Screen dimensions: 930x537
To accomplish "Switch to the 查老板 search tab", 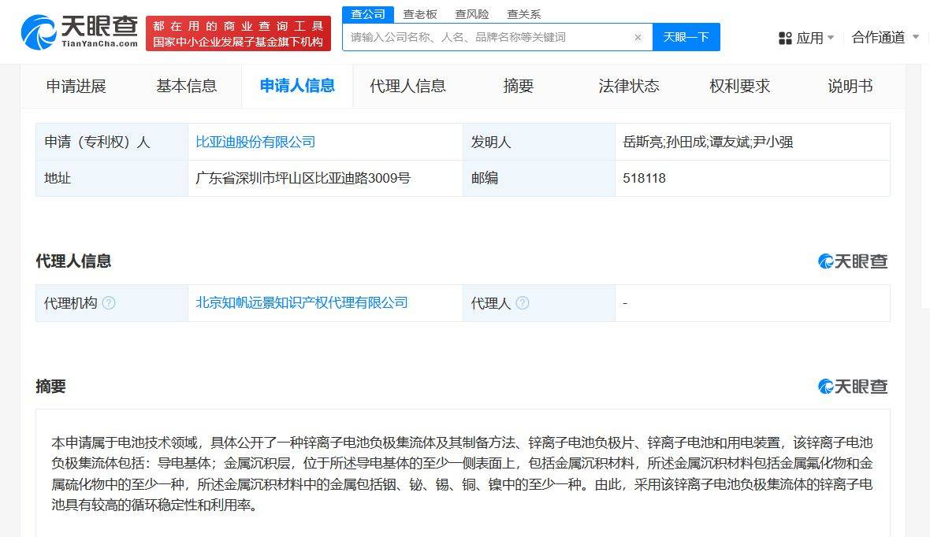I will pyautogui.click(x=420, y=13).
